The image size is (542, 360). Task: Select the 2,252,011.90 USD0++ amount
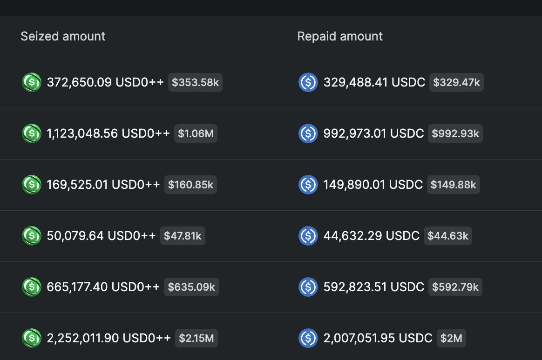point(108,338)
